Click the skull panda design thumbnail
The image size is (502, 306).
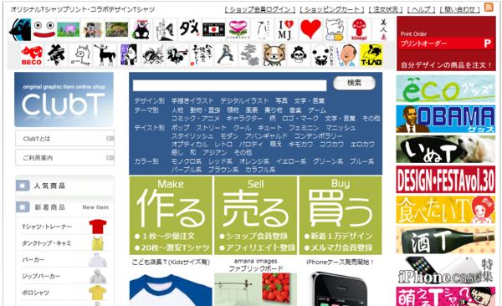click(x=299, y=55)
